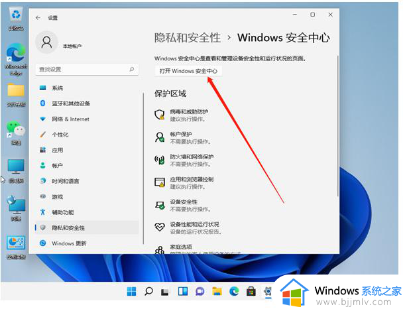405x311 pixels.
Task: Launch Edge browser from the taskbar
Action: tap(234, 291)
